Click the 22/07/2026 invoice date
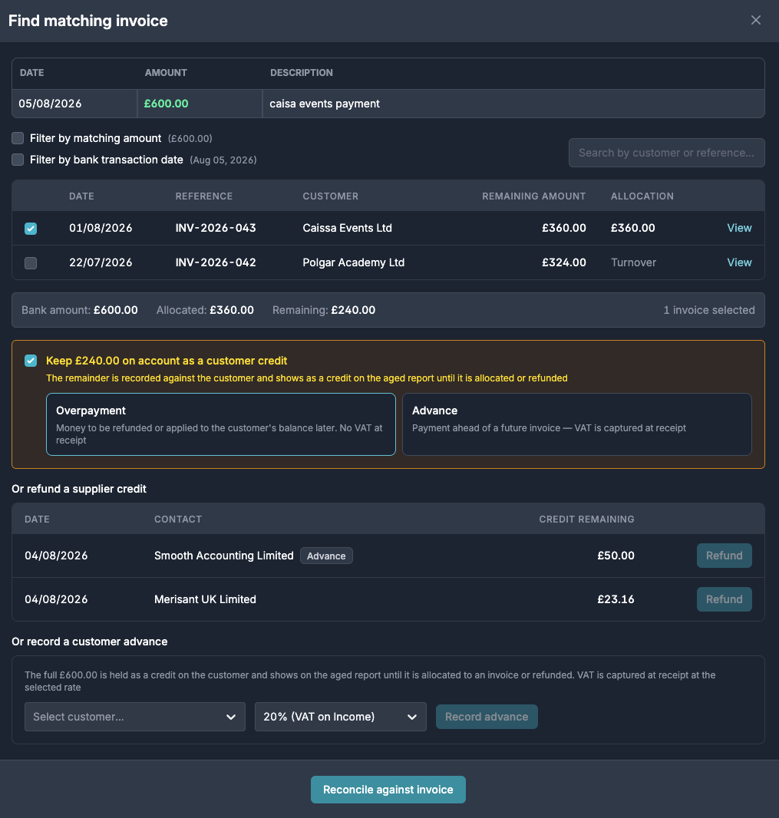 [x=101, y=262]
